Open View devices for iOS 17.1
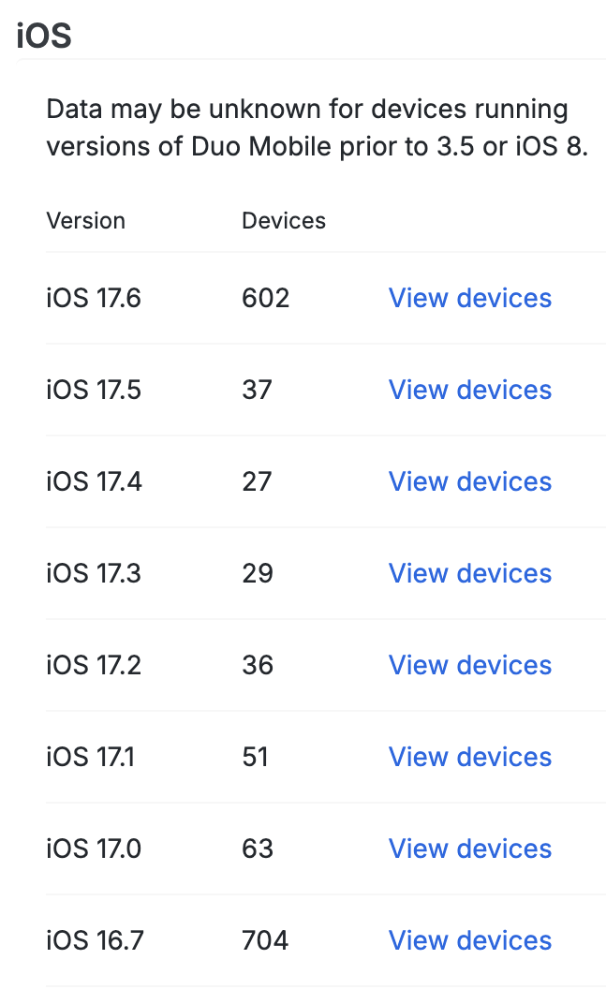This screenshot has width=606, height=1004. (469, 757)
